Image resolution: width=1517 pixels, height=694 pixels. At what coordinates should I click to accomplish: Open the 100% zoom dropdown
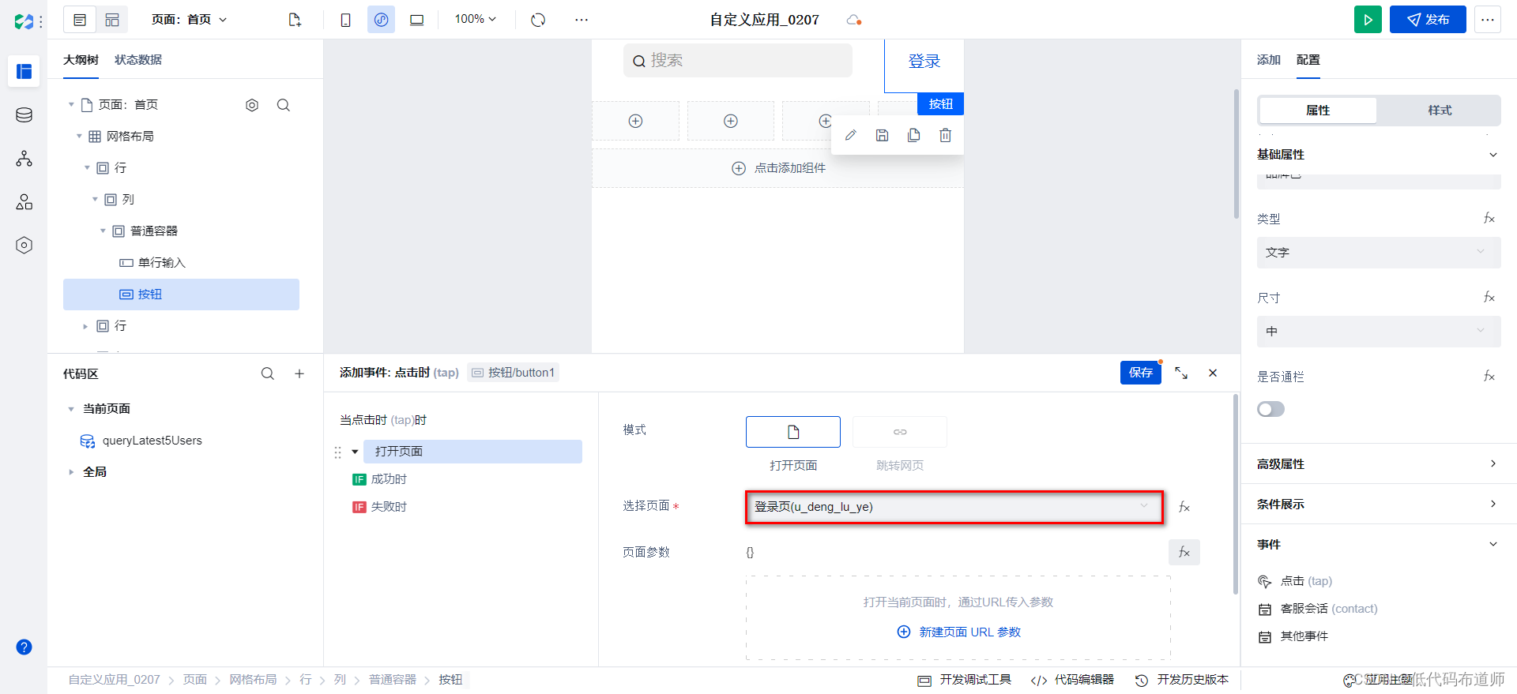(x=475, y=19)
